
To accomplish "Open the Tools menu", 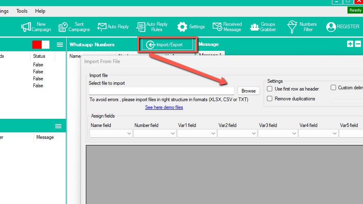I will tap(22, 11).
